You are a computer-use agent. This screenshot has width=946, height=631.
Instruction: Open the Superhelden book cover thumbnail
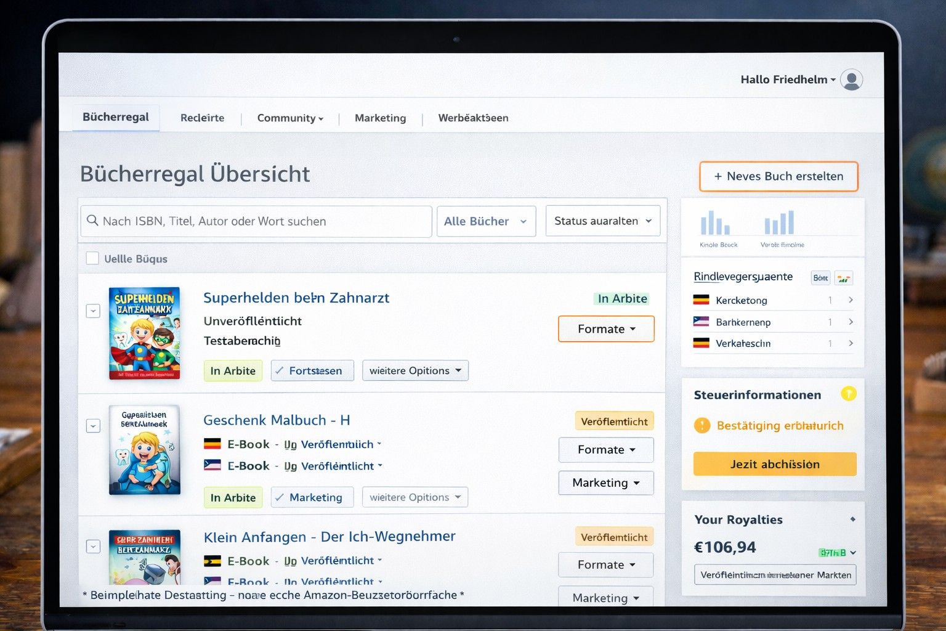(x=145, y=333)
